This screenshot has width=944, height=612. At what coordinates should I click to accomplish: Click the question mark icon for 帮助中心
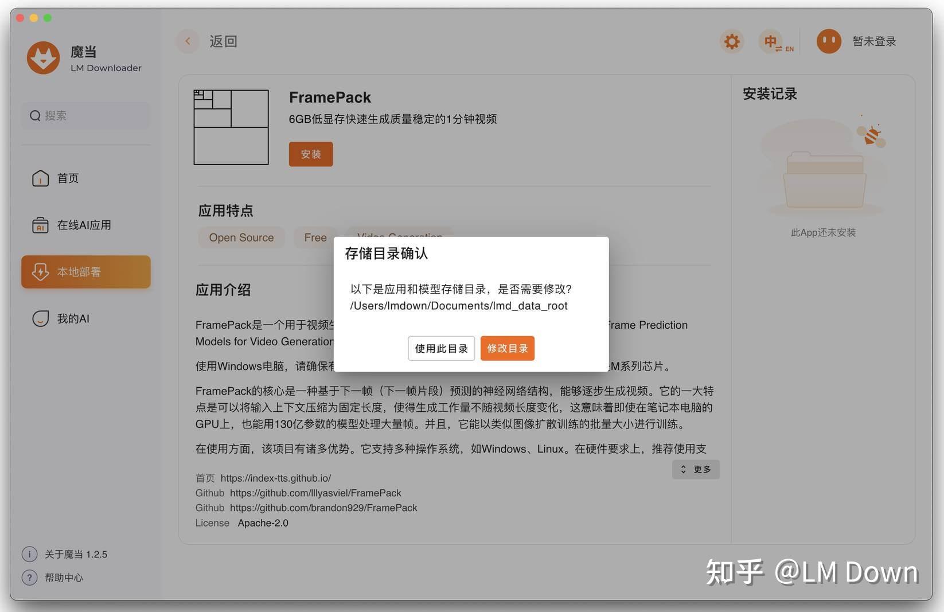pos(29,578)
